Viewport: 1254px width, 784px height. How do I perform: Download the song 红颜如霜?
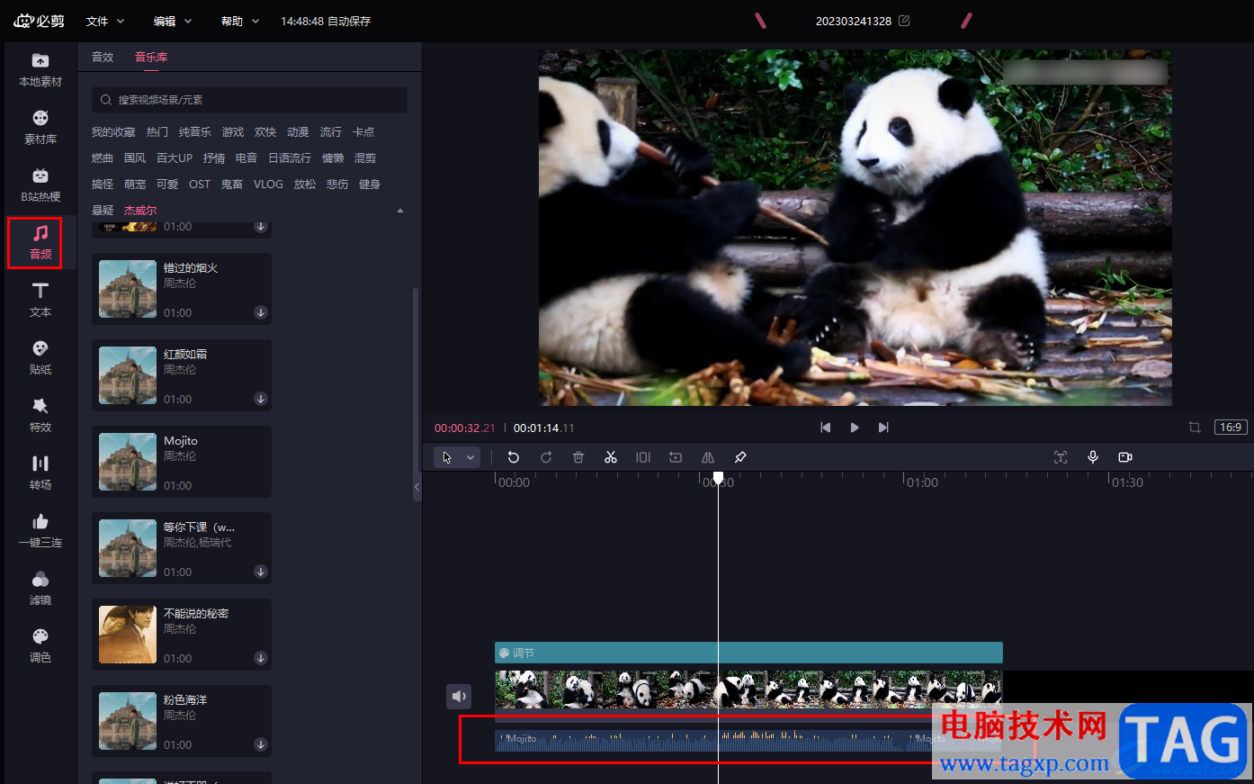coord(261,399)
